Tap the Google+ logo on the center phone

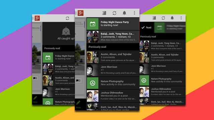[x=81, y=13]
